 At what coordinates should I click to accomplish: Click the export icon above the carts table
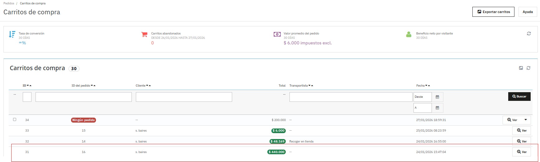521,68
